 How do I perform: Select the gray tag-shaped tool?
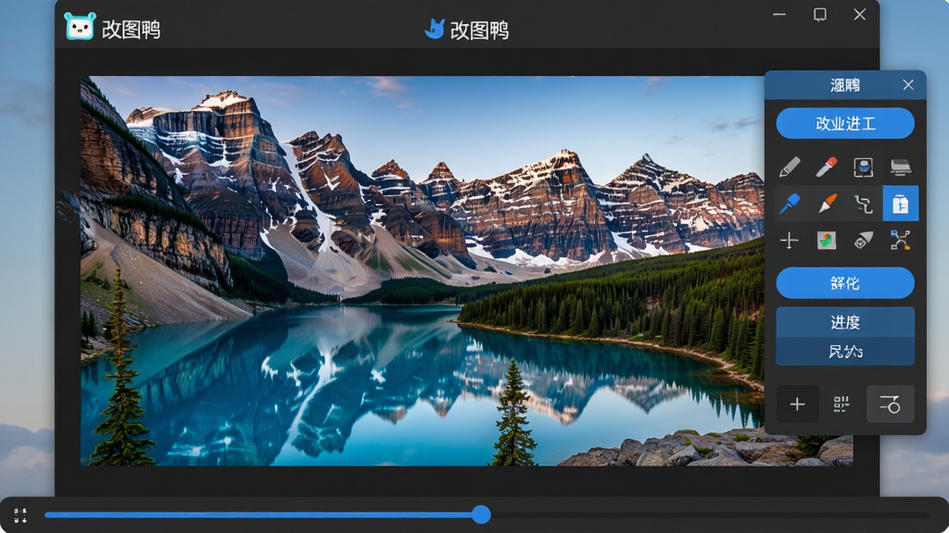pyautogui.click(x=863, y=241)
